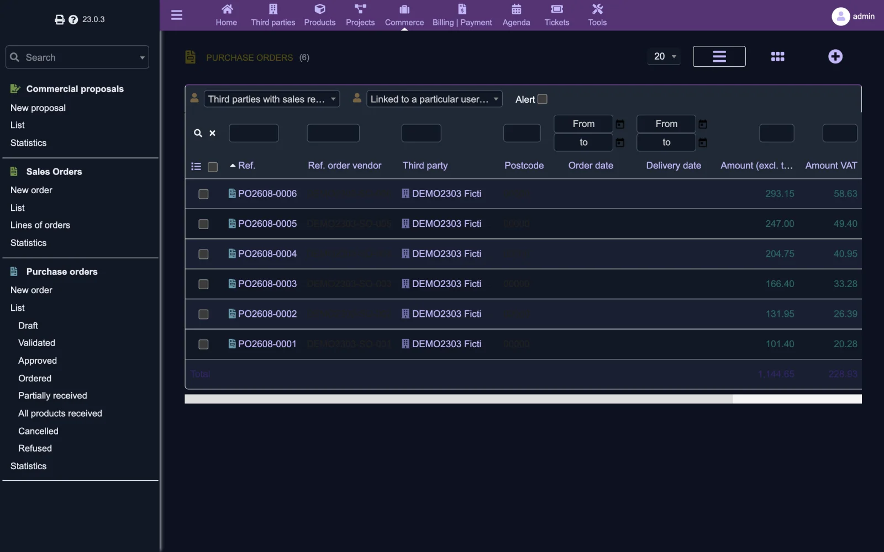This screenshot has width=884, height=552.
Task: Open Projects menu
Action: [360, 15]
